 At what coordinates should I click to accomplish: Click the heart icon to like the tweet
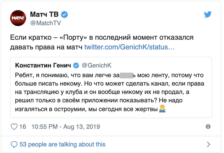point(14,127)
